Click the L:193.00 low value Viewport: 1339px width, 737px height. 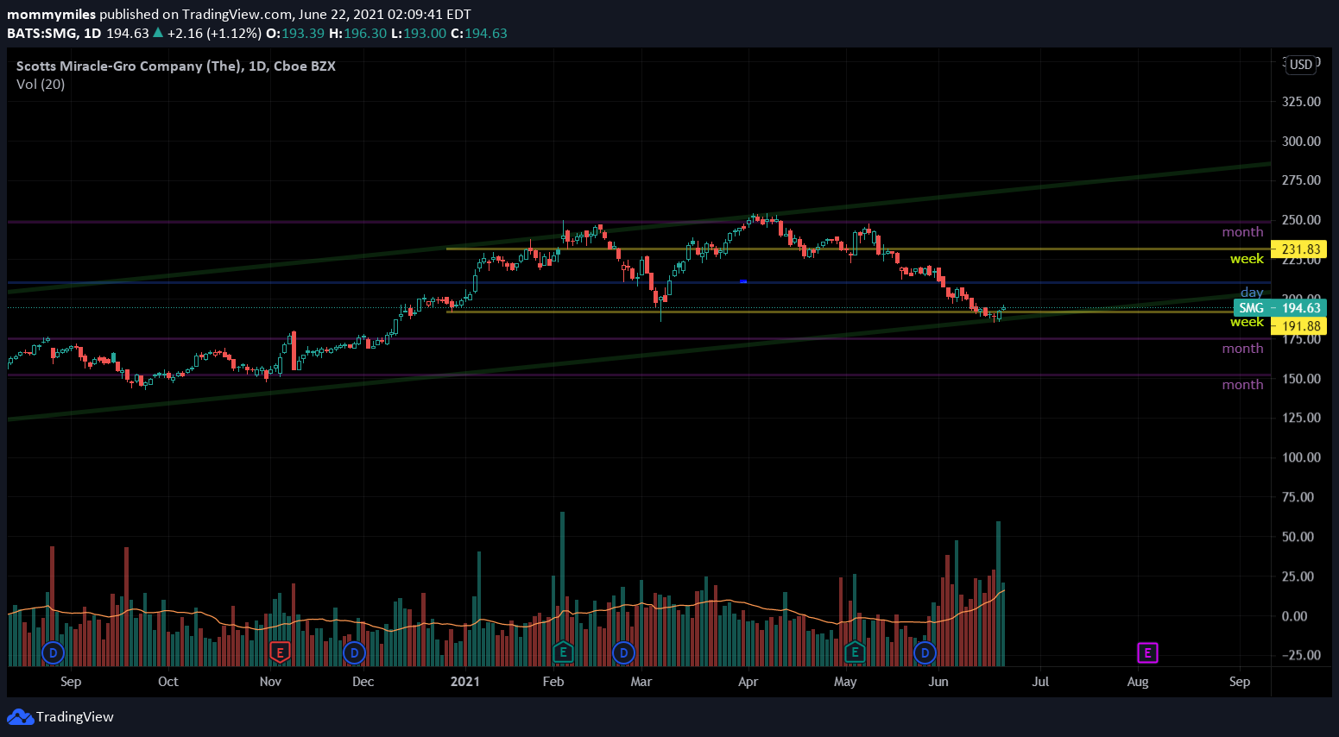coord(419,33)
